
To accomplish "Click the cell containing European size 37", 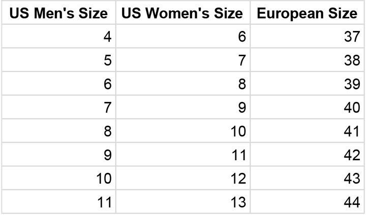I will (307, 37).
